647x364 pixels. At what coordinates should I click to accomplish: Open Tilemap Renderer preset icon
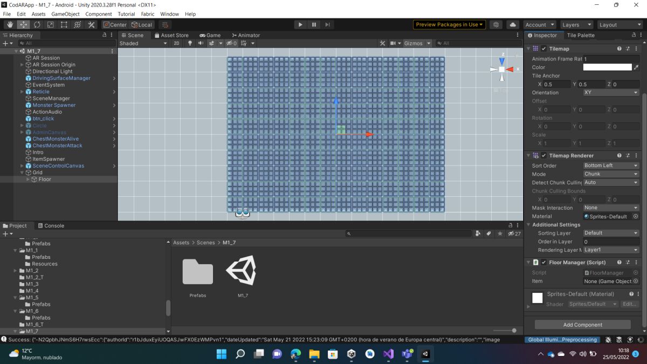[628, 155]
